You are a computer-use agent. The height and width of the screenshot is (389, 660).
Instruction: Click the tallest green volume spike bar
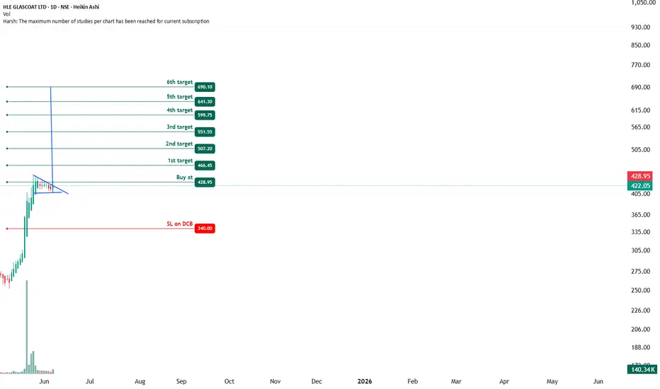(26, 327)
